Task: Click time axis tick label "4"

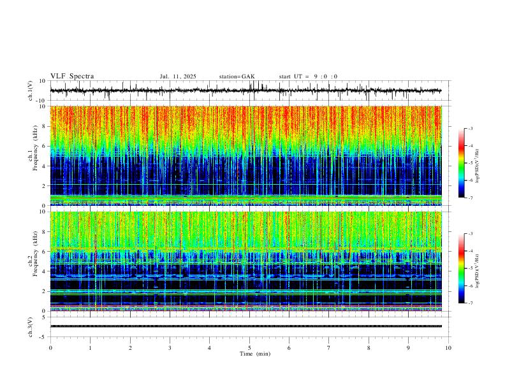Action: 209,348
